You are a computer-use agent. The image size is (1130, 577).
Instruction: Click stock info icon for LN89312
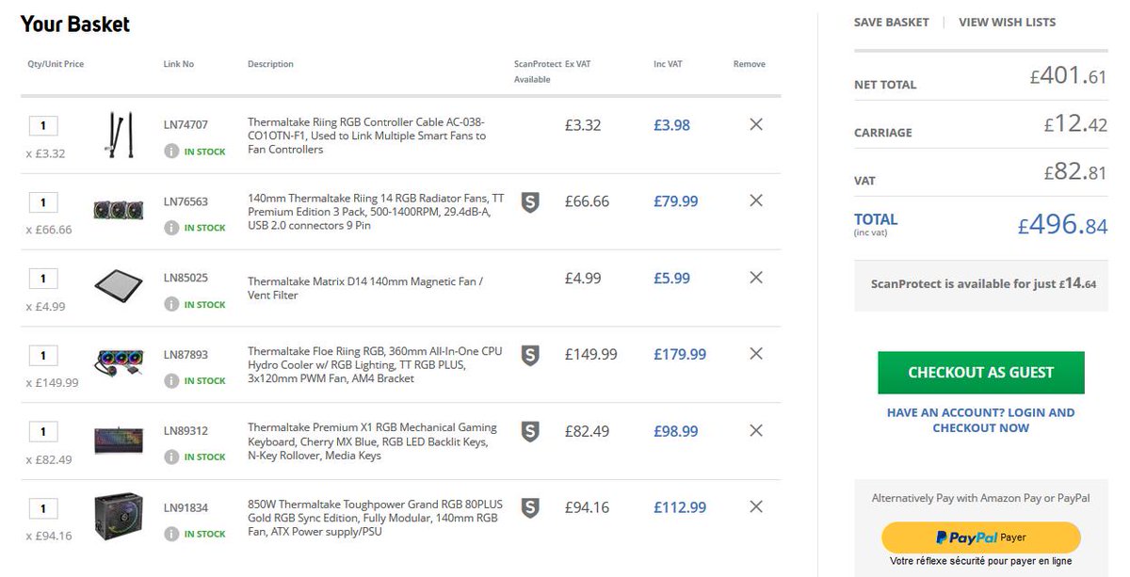pos(171,457)
